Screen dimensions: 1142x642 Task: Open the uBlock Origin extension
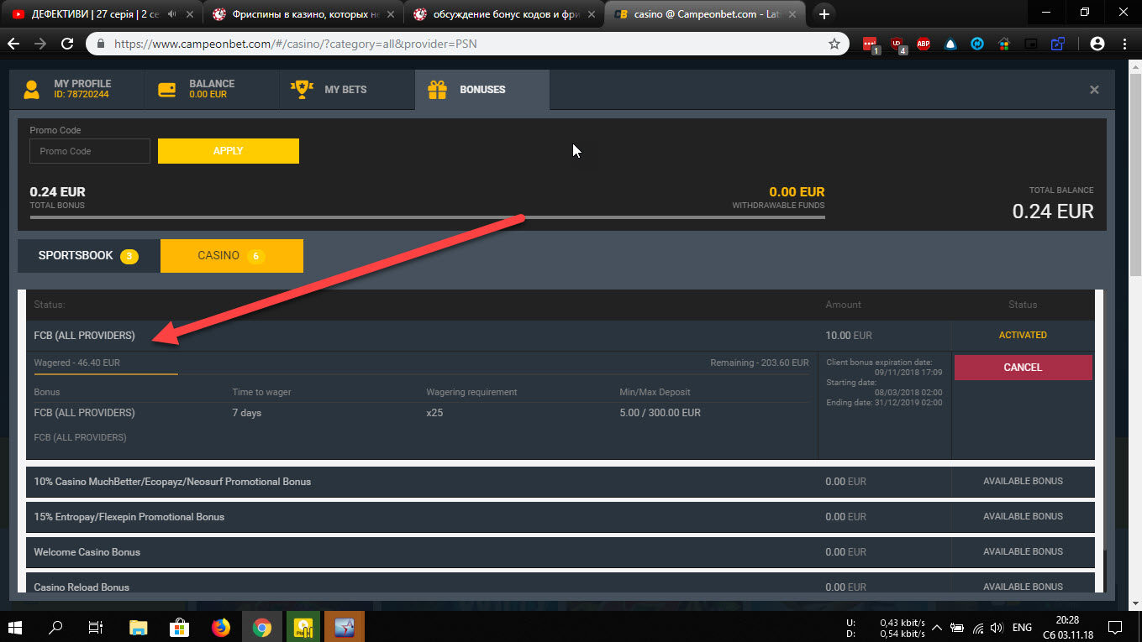tap(897, 44)
